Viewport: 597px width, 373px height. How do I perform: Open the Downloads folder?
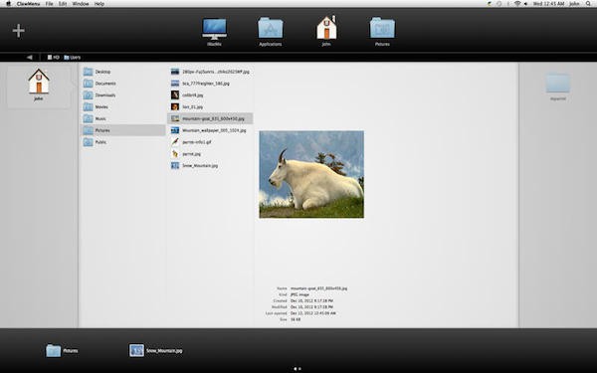(122, 95)
